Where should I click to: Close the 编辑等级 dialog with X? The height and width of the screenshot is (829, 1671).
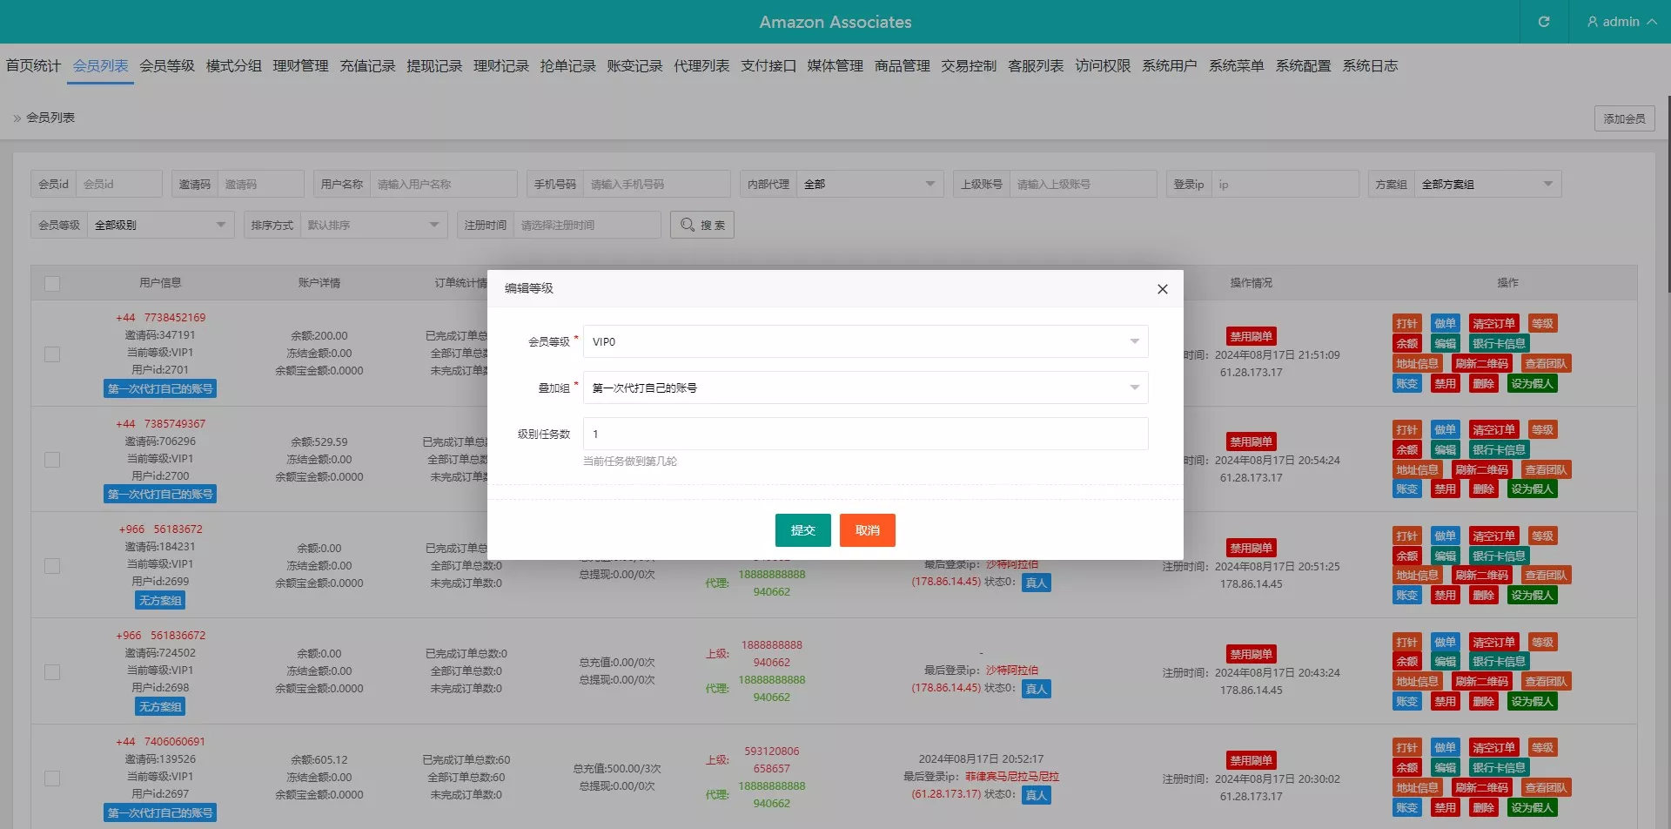coord(1162,289)
